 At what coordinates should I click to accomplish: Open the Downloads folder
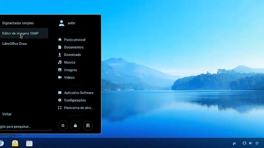click(73, 55)
